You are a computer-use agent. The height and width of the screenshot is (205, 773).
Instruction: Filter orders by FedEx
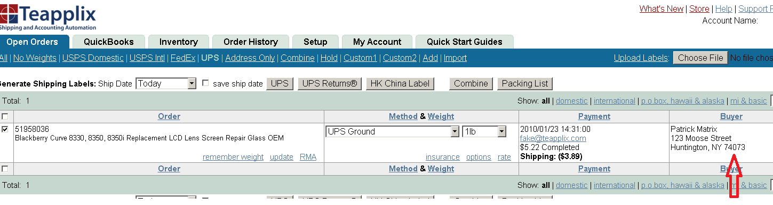pyautogui.click(x=182, y=58)
